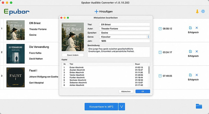Screen dimensions: 209x114
Task: Click the Jahr field 1895
Action: [125, 41]
